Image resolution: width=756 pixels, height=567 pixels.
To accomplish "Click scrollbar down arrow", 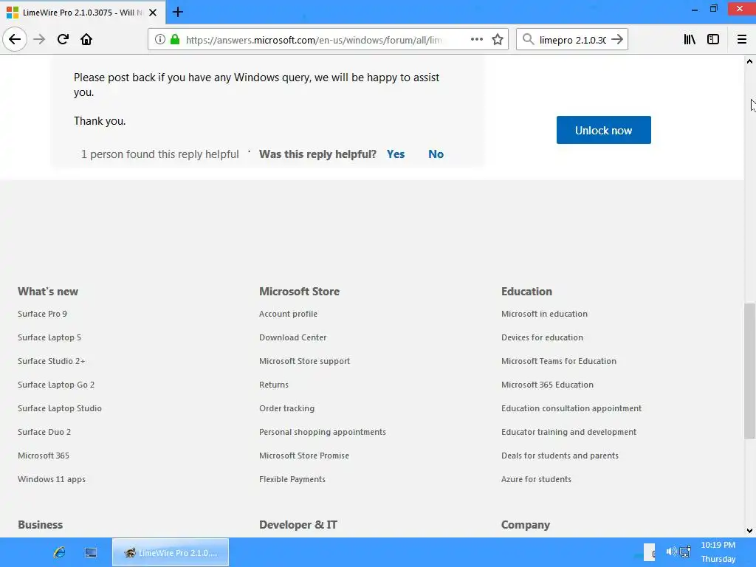I will pos(749,531).
